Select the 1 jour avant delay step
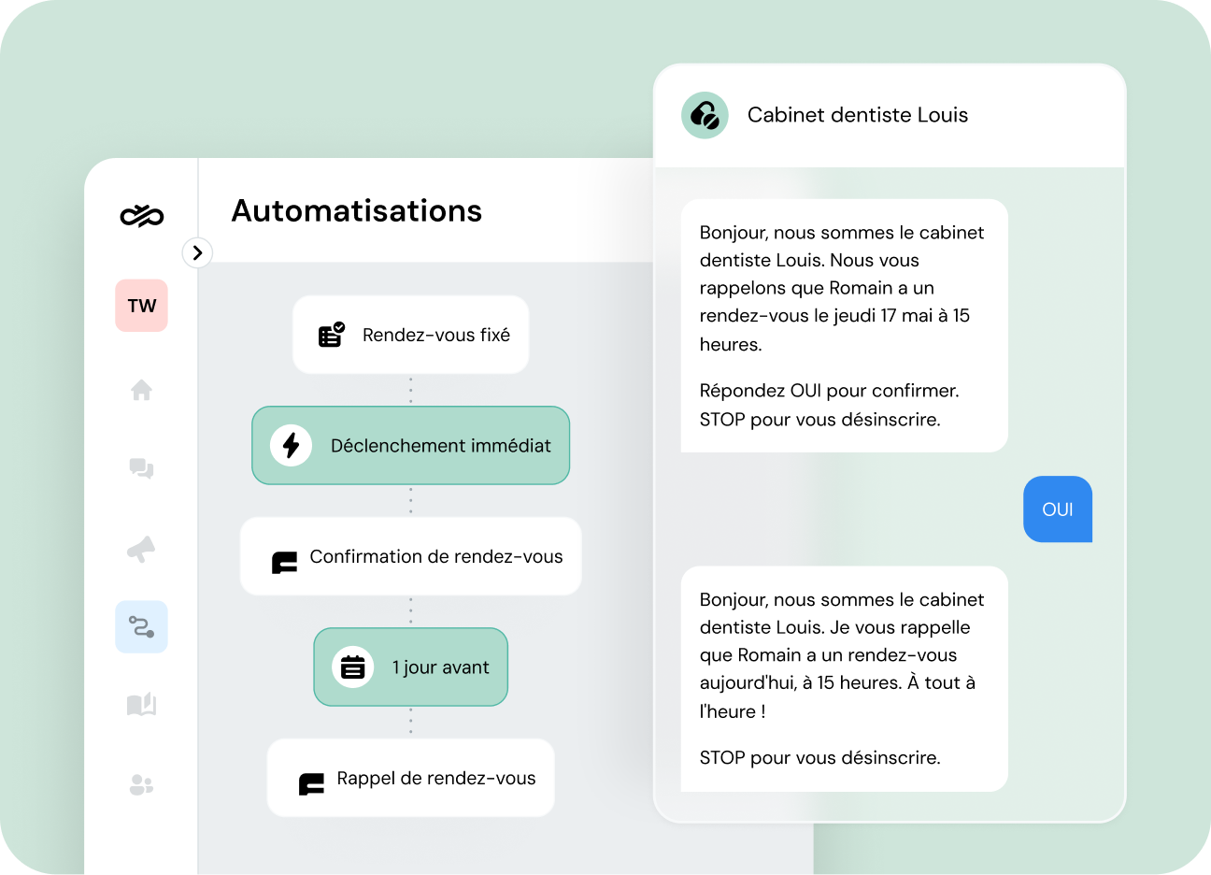Image resolution: width=1211 pixels, height=875 pixels. [410, 667]
